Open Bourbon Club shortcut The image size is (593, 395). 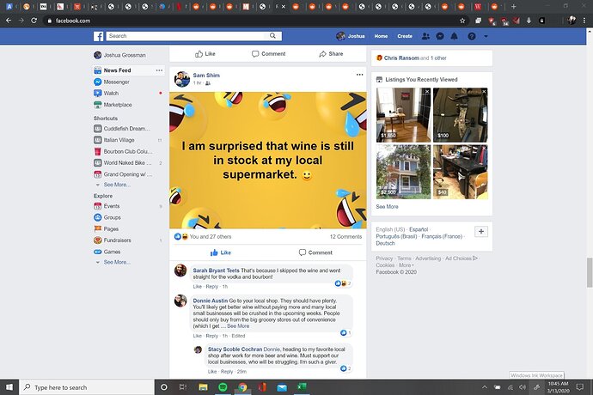click(x=128, y=152)
